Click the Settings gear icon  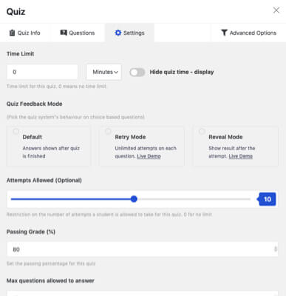[118, 33]
